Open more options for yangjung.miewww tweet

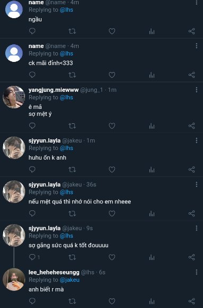click(x=196, y=90)
